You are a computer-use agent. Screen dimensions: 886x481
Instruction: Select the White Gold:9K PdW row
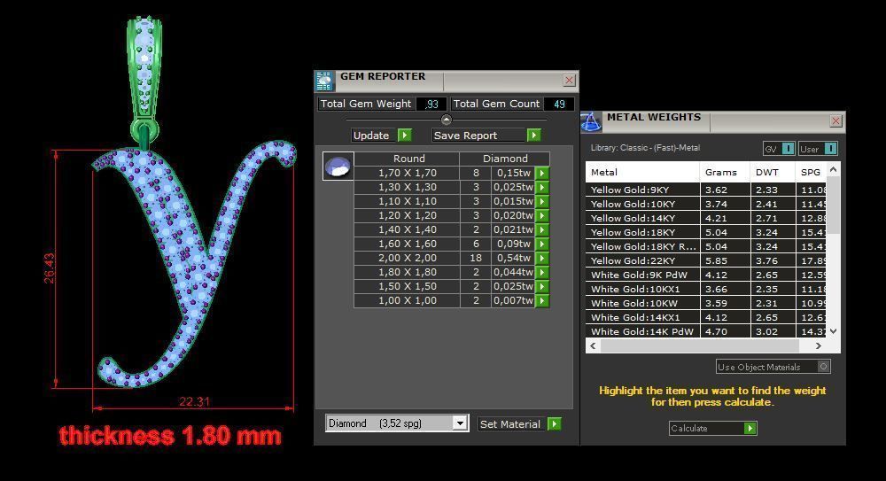point(707,275)
